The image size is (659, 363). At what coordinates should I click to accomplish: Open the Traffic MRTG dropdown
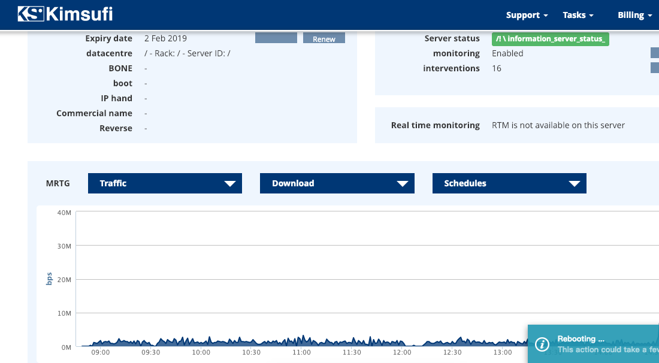(x=165, y=183)
